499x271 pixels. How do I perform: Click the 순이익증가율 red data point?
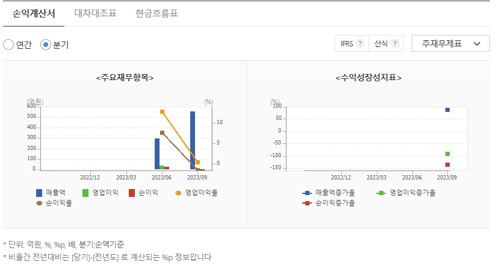click(447, 164)
